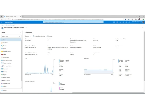Select the Remote Desktop tool icon

click(2, 78)
